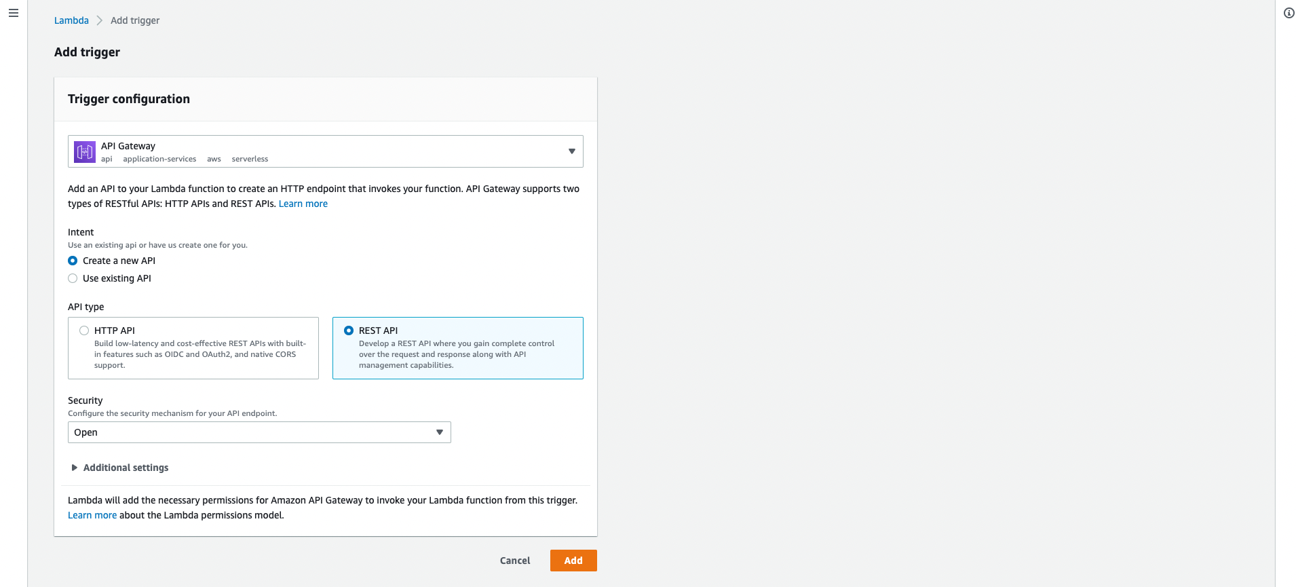Select the Create a new API option
1296x587 pixels.
(x=73, y=261)
